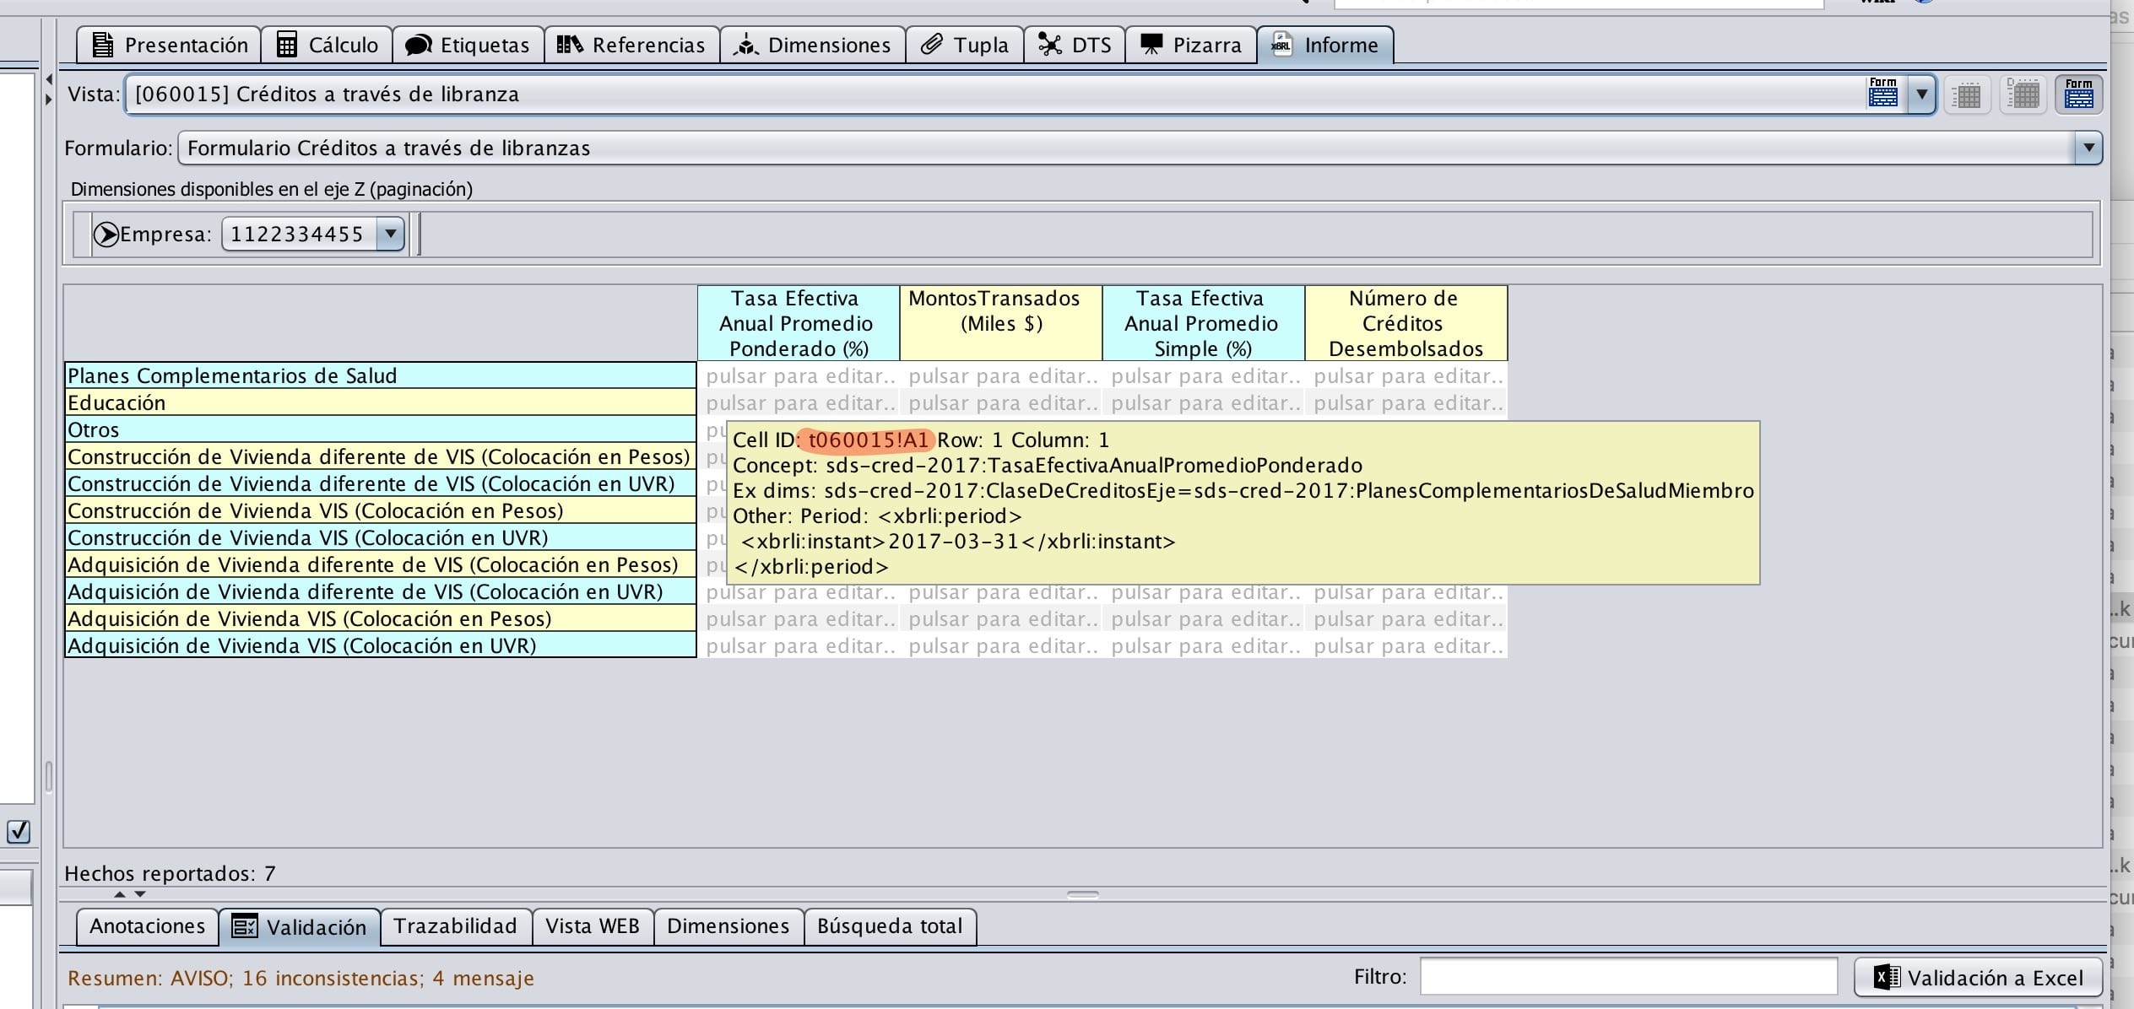The width and height of the screenshot is (2134, 1009).
Task: Click the play arrow icon beside Empresa
Action: (106, 234)
